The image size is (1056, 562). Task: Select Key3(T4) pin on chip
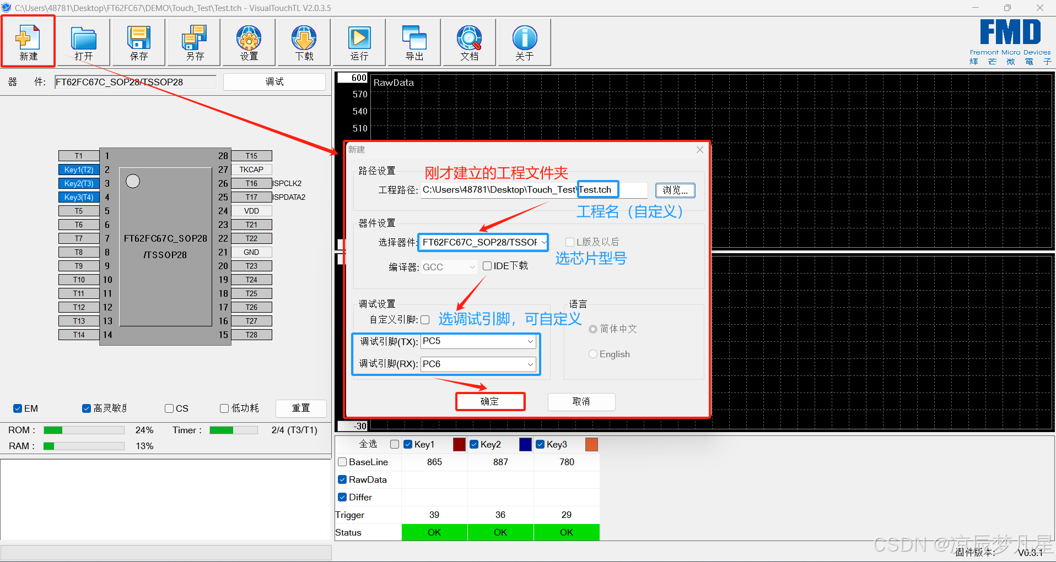(x=79, y=197)
